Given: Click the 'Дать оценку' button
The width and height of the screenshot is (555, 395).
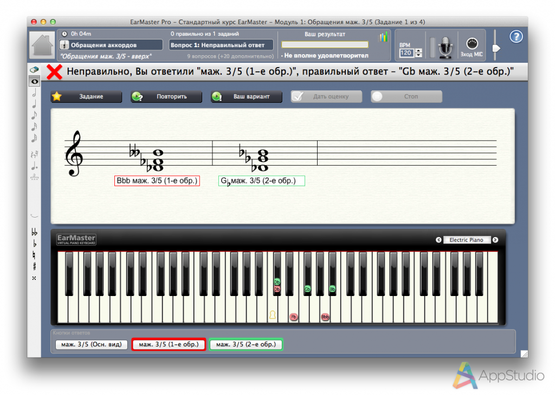Looking at the screenshot, I should click(x=326, y=96).
